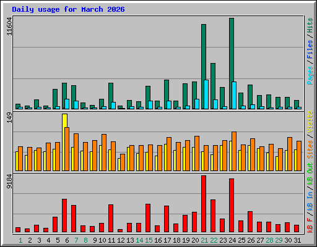This screenshot has height=247, width=317.
Task: Click the 'Files' legend label
Action: pos(310,49)
